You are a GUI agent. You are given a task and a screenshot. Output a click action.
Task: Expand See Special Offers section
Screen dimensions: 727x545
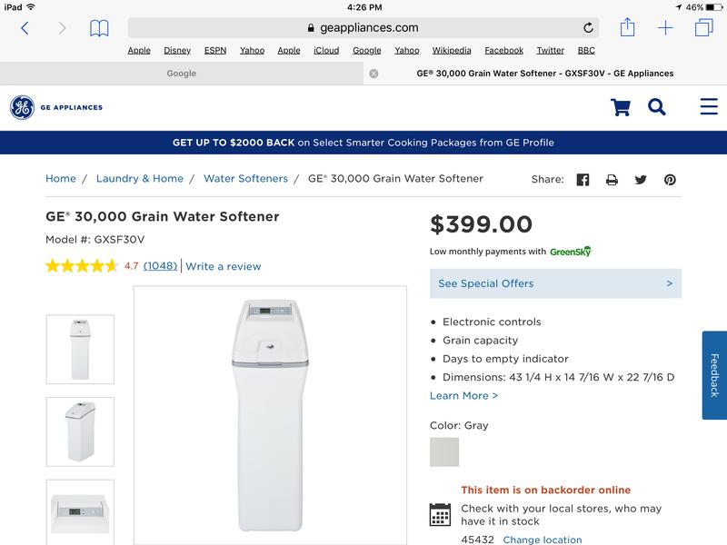(555, 283)
